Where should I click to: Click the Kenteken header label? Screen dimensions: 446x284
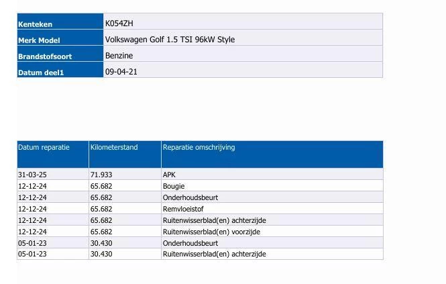coord(35,24)
